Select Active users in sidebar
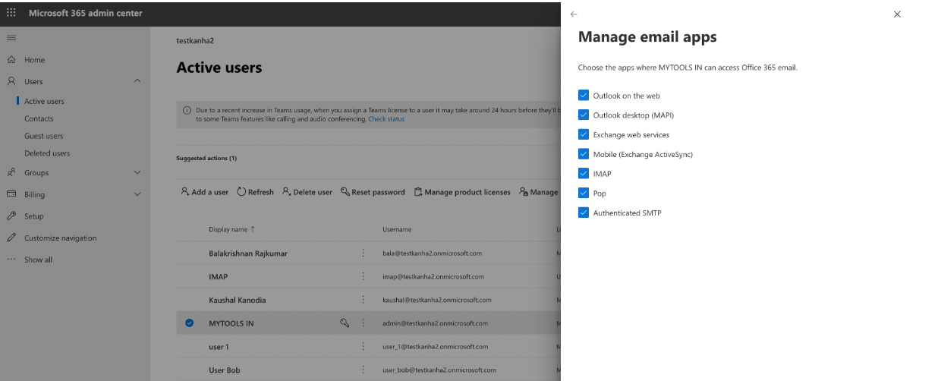941x381 pixels. tap(44, 101)
